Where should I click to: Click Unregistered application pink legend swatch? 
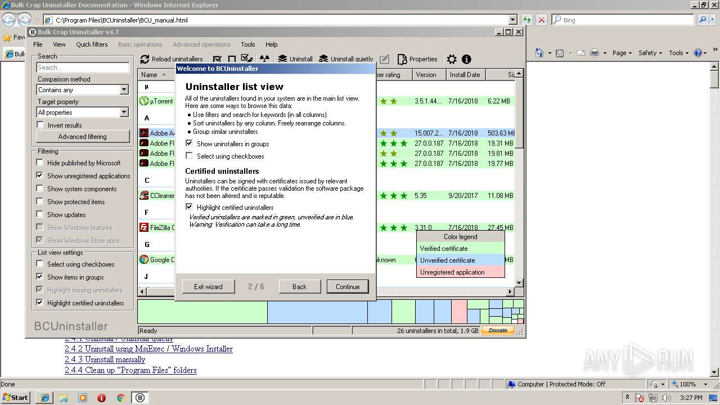[x=460, y=272]
